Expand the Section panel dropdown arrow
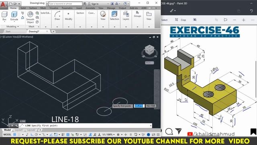Viewport: 257px width, 145px height. coord(80,27)
